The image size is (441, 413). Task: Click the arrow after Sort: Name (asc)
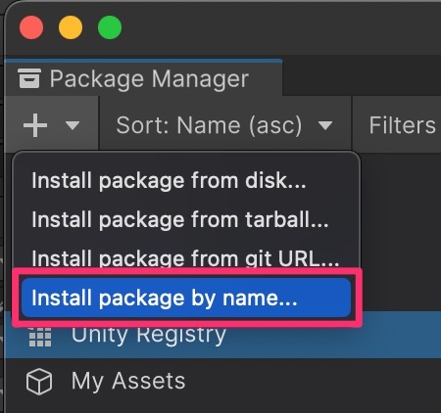[325, 125]
